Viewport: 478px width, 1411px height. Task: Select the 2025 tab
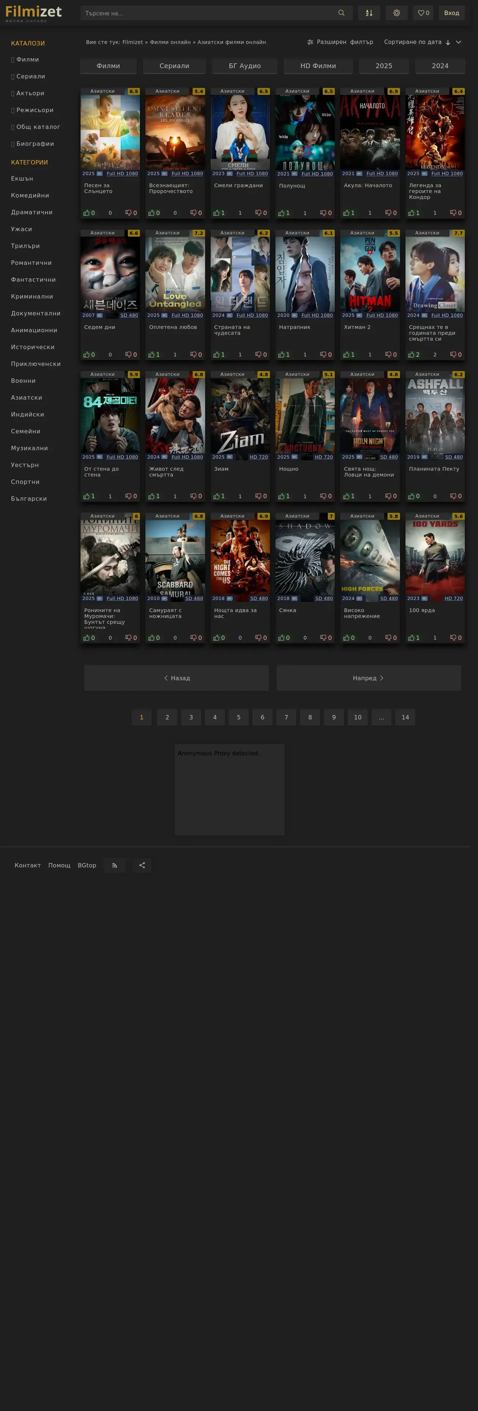(x=384, y=66)
